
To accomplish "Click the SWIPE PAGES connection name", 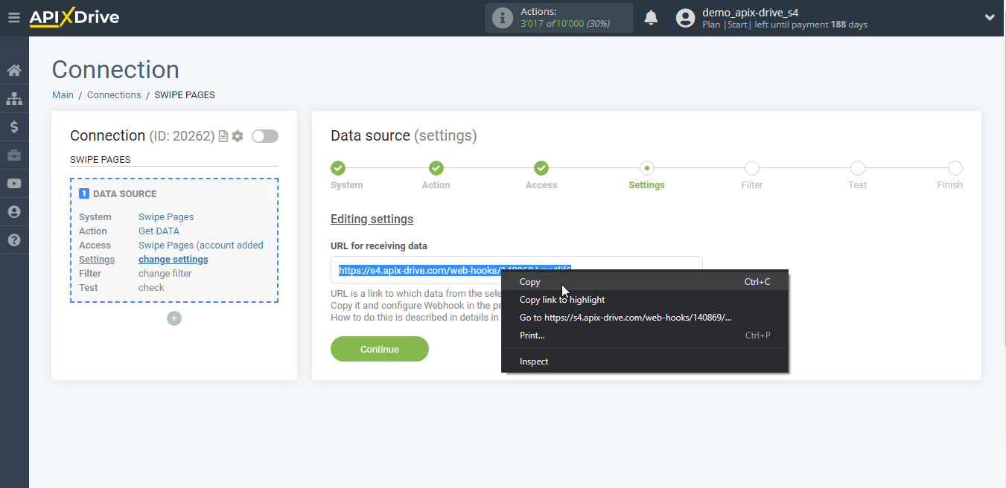I will tap(101, 160).
